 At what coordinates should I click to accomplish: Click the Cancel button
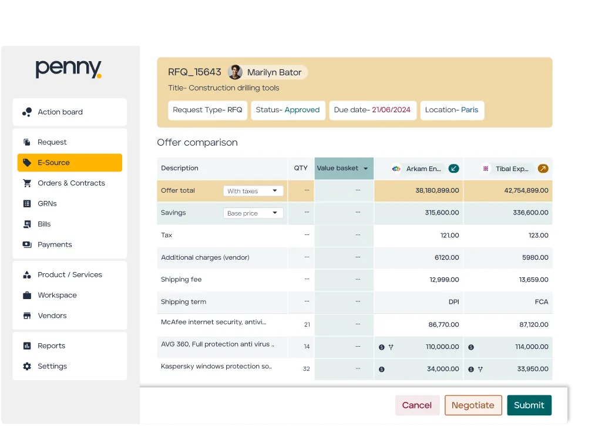click(417, 405)
